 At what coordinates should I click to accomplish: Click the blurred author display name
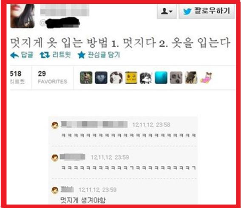coord(65,10)
